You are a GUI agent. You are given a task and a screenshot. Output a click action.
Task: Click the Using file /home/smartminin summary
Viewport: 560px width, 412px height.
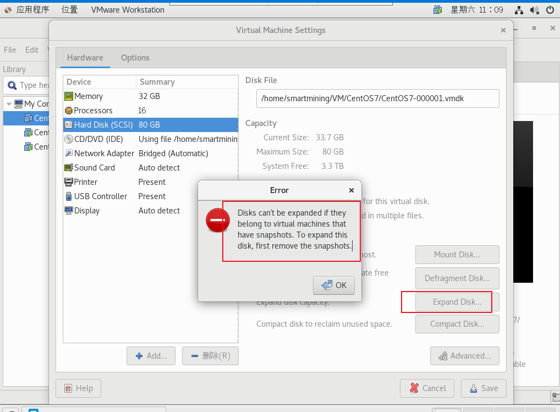(x=188, y=139)
